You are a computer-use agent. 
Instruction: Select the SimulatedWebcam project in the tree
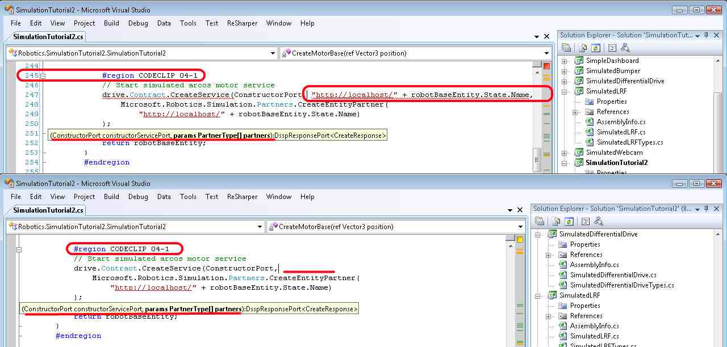click(614, 153)
